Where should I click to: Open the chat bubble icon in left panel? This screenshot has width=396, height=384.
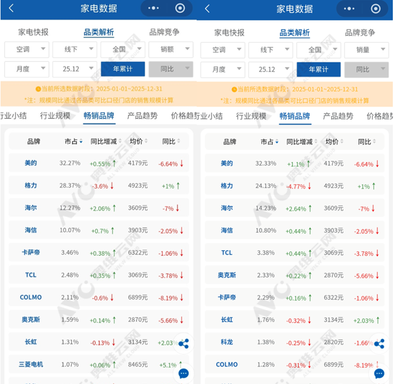coord(183,373)
